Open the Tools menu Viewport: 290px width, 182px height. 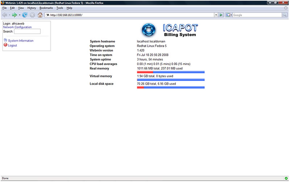[x=59, y=8]
